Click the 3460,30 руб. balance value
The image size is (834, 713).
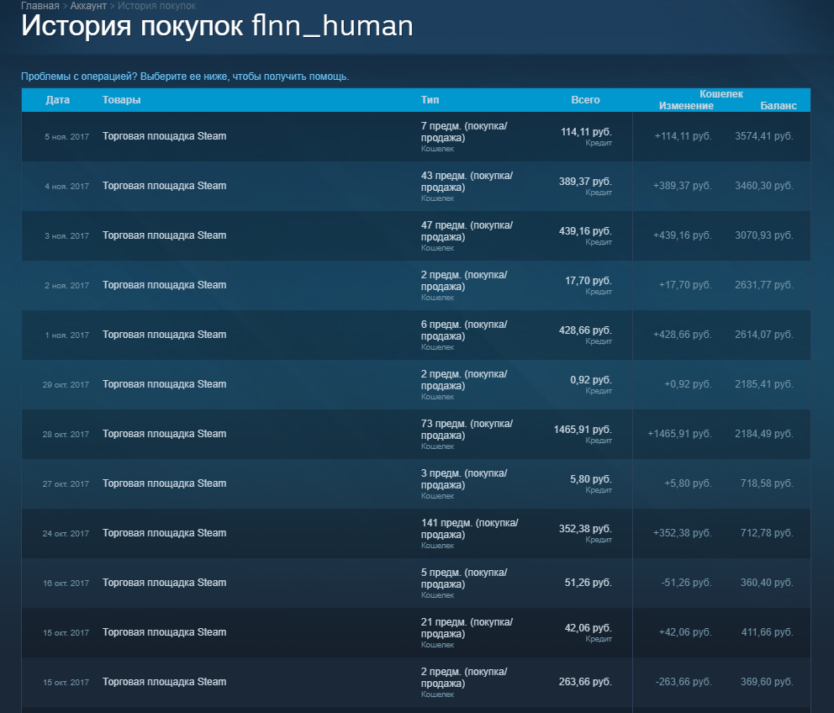[763, 186]
